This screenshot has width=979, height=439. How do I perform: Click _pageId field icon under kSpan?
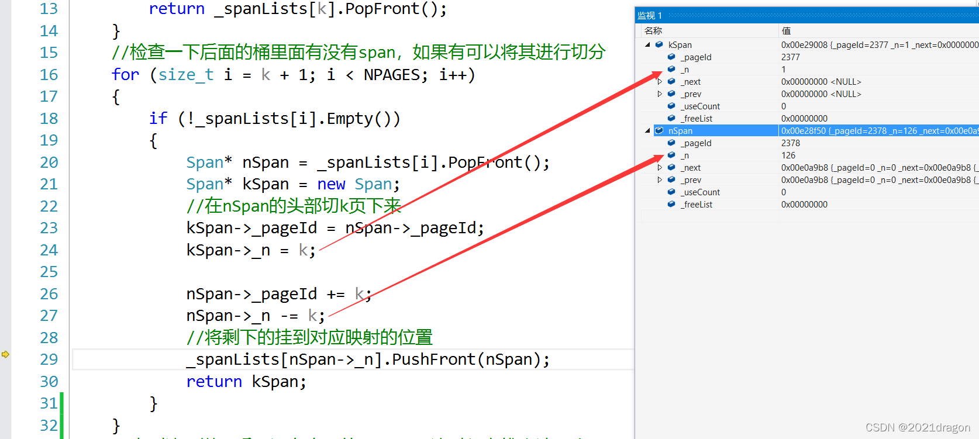[x=671, y=57]
